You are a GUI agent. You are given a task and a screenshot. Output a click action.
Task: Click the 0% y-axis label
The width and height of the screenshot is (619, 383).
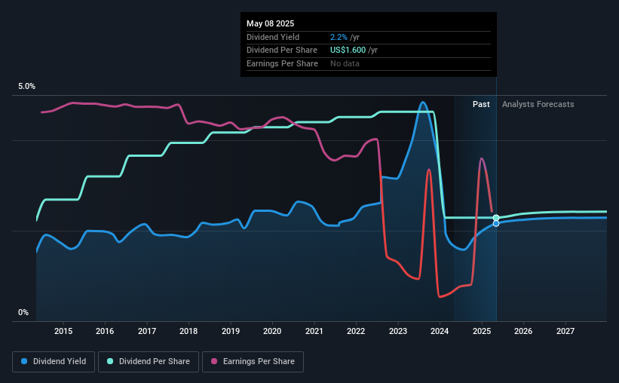[x=23, y=312]
